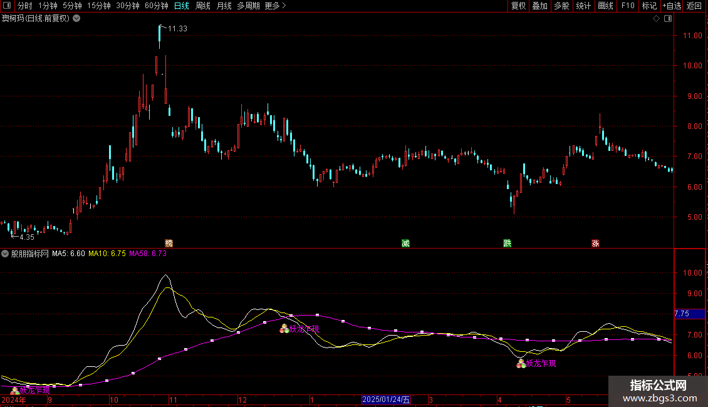Add stock with +自选 button
The height and width of the screenshot is (407, 708).
pyautogui.click(x=672, y=6)
